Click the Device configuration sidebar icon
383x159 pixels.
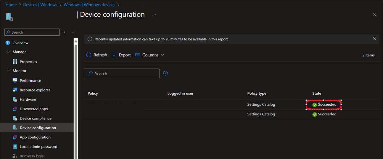[x=15, y=128]
